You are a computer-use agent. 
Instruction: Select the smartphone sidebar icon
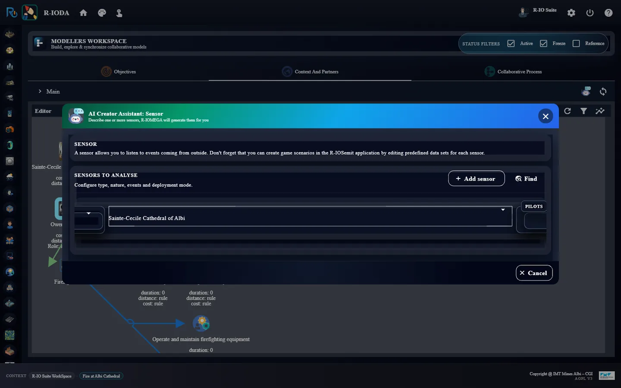coord(9,113)
